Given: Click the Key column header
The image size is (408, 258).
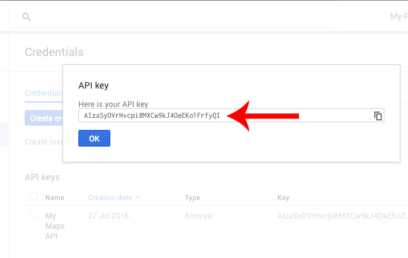Looking at the screenshot, I should click(283, 197).
